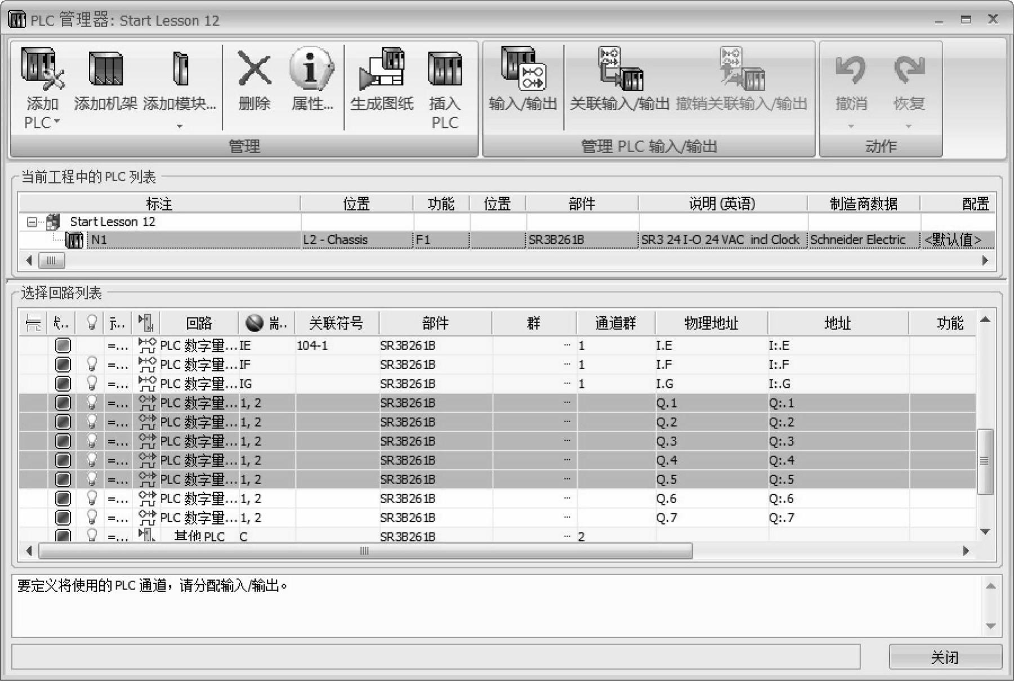Click the PLC list horizontal scrollbar thumb
Viewport: 1014px width, 681px height.
pyautogui.click(x=51, y=260)
